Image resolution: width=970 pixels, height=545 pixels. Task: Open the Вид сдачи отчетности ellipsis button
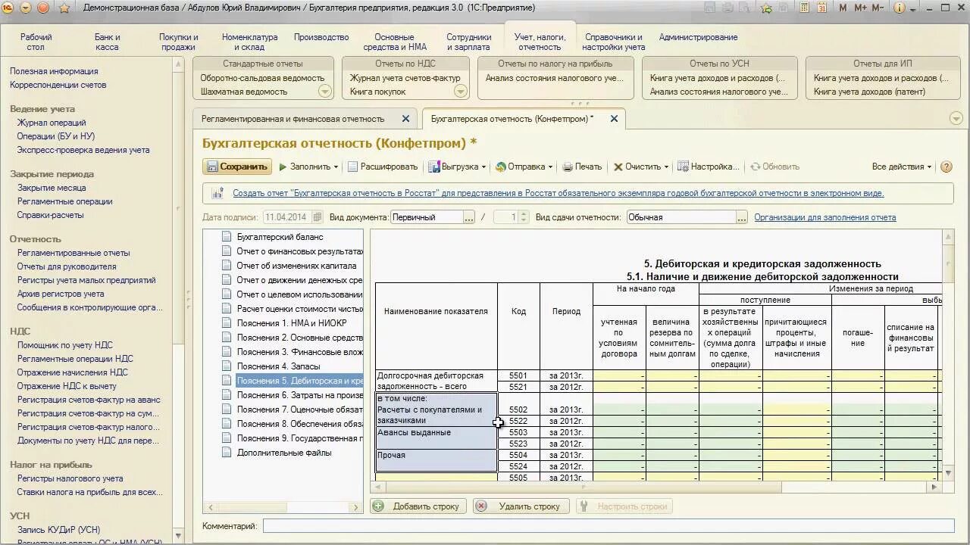tap(742, 217)
